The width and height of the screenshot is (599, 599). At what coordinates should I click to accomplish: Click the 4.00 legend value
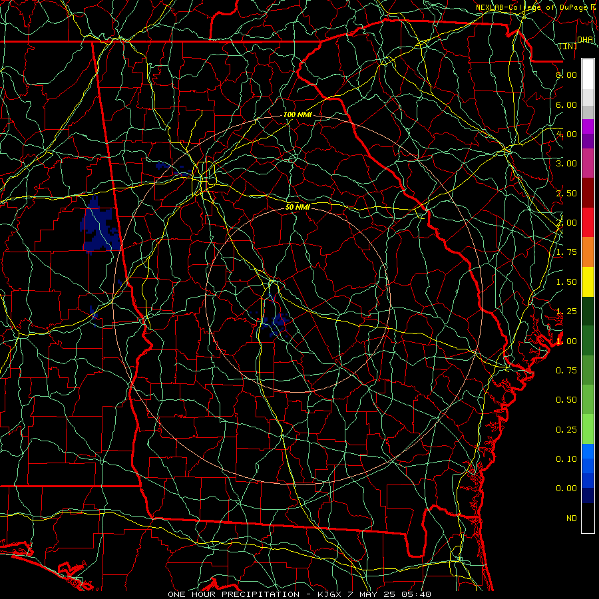(x=566, y=134)
